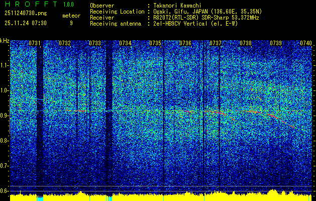Click the 0.7 kHz axis label
Screen dimensions: 316x201
pos(5,166)
